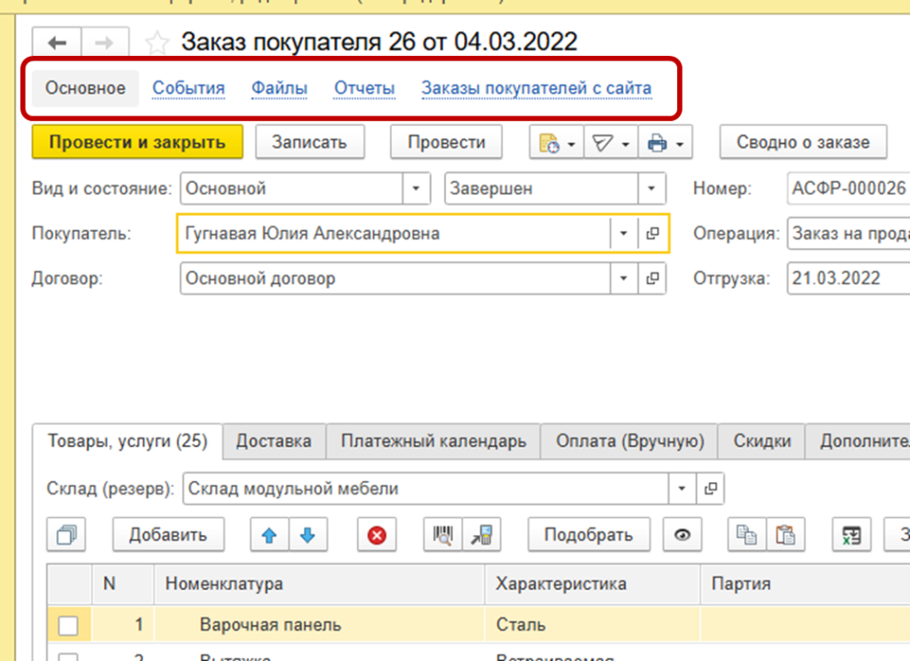910x661 pixels.
Task: Click the Сводно о заказе button
Action: tap(801, 142)
